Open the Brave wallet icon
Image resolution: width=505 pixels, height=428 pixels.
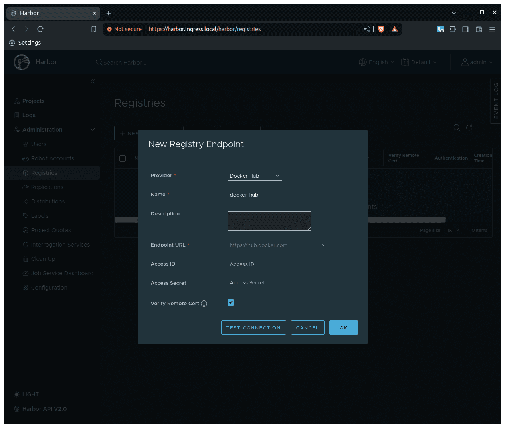pyautogui.click(x=479, y=29)
